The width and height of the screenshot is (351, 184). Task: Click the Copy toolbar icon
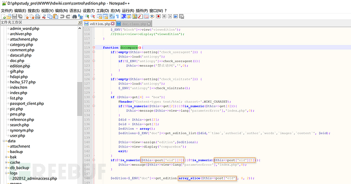coord(50,16)
